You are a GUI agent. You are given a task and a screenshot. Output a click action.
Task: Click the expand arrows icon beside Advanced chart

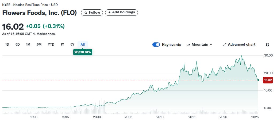225,45
